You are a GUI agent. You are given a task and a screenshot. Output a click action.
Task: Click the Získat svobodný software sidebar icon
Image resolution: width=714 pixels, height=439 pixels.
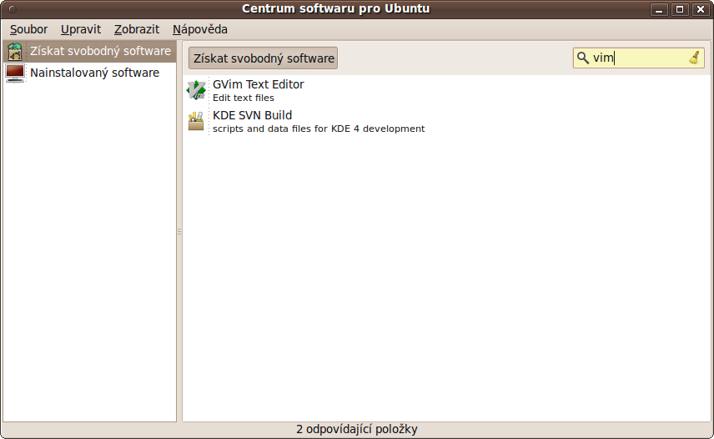[15, 52]
